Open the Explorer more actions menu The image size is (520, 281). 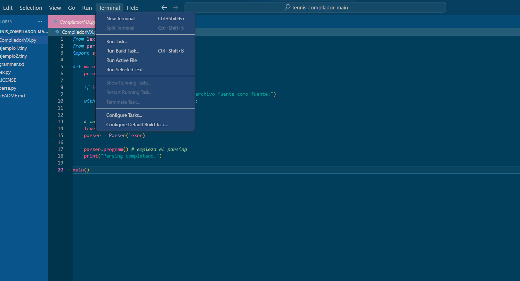point(40,21)
